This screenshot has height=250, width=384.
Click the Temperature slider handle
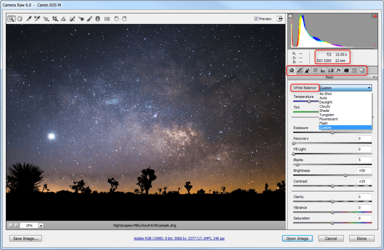click(309, 101)
